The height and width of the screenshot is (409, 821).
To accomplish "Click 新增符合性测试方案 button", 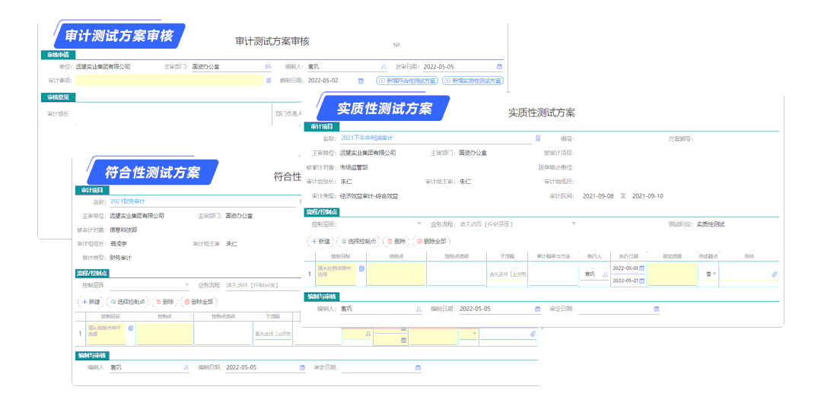I will pyautogui.click(x=408, y=81).
